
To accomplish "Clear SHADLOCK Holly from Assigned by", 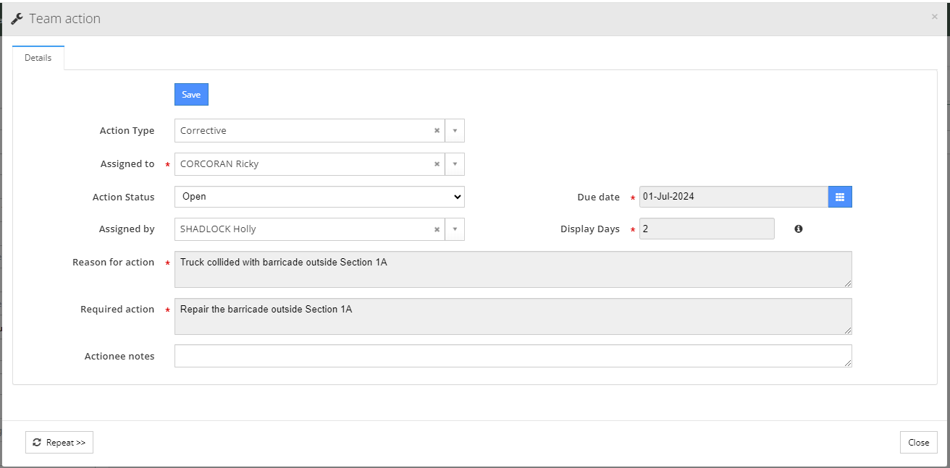I will [437, 229].
